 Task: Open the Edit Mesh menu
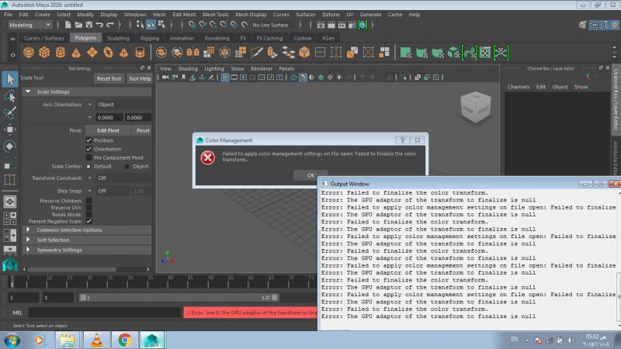pyautogui.click(x=184, y=15)
